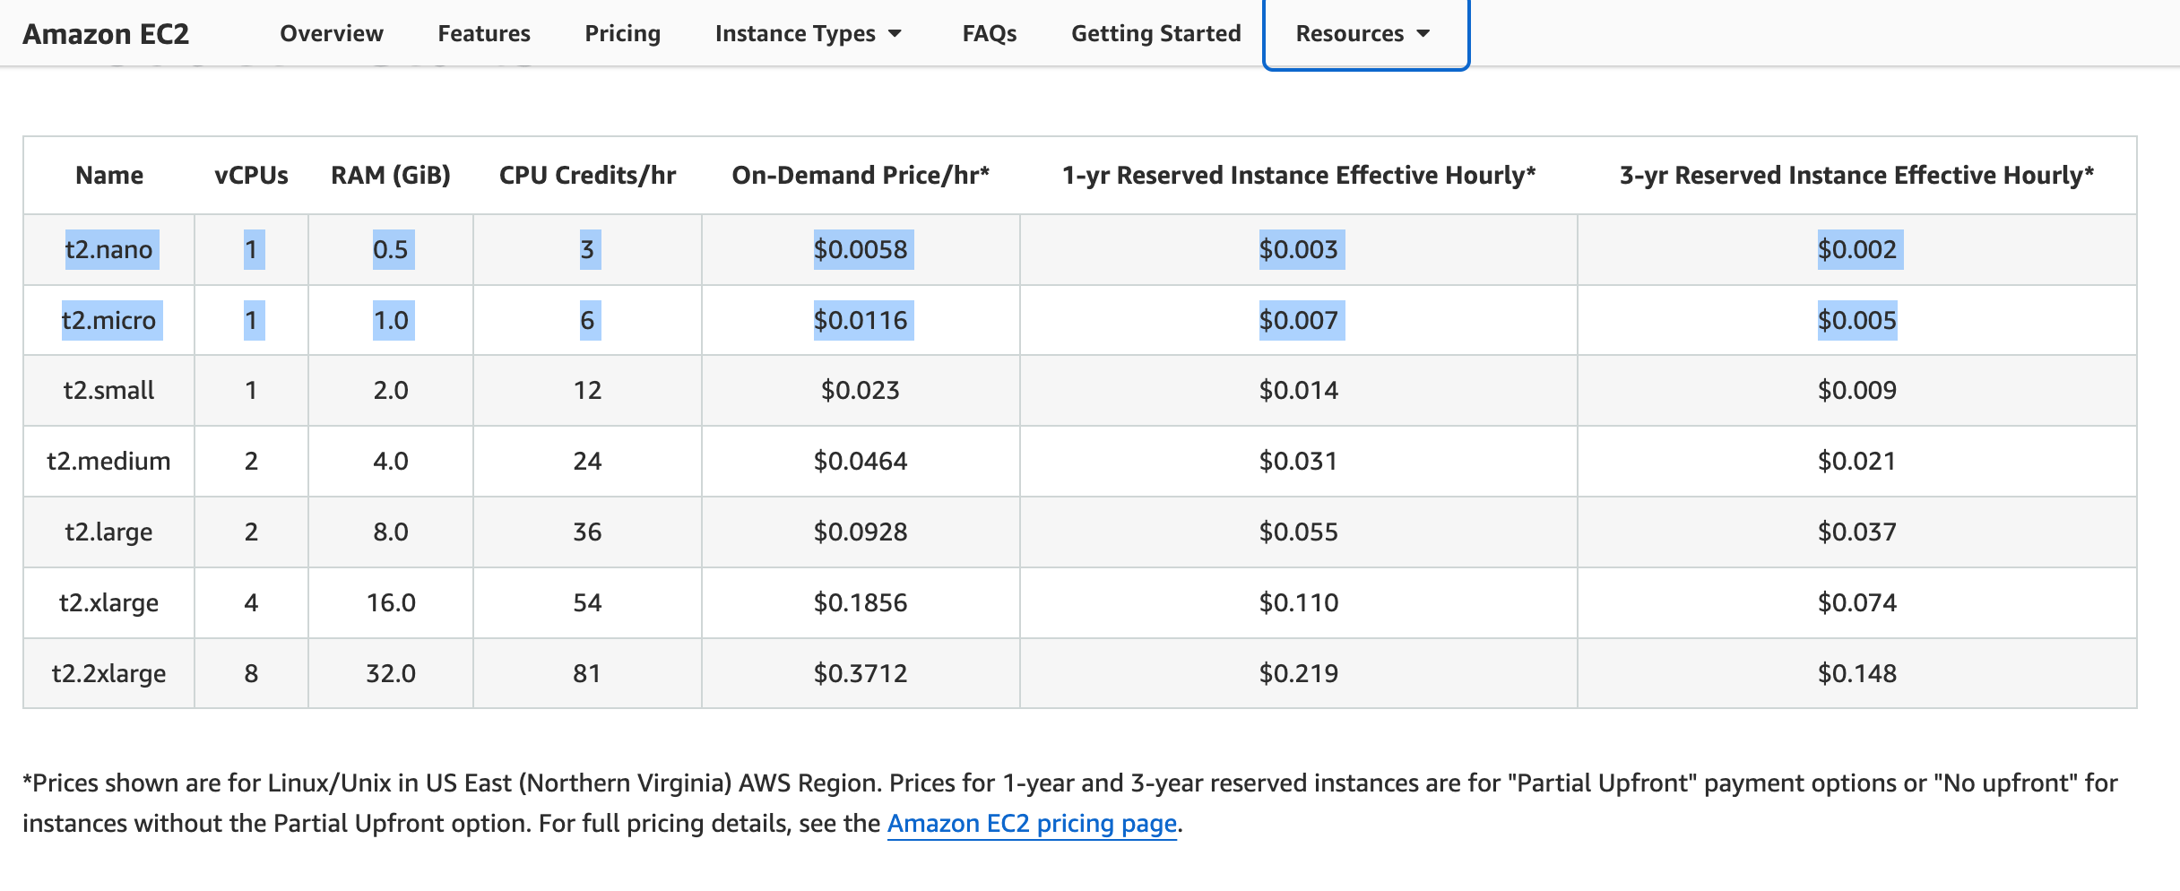The image size is (2180, 891).
Task: Click the $0.005 3-yr reserved price
Action: coord(1856,320)
